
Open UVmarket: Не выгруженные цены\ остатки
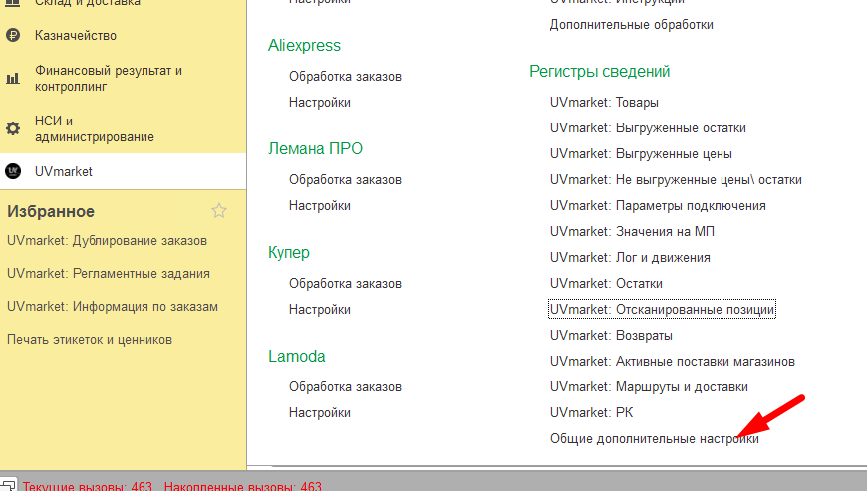pyautogui.click(x=676, y=180)
